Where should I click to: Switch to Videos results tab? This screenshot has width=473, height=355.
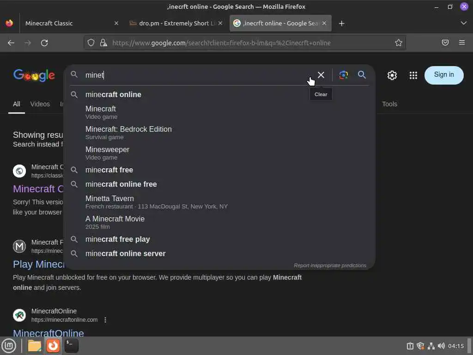pyautogui.click(x=40, y=104)
